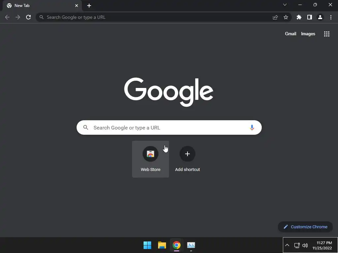Click the Google logo
The height and width of the screenshot is (253, 338).
pos(169,92)
